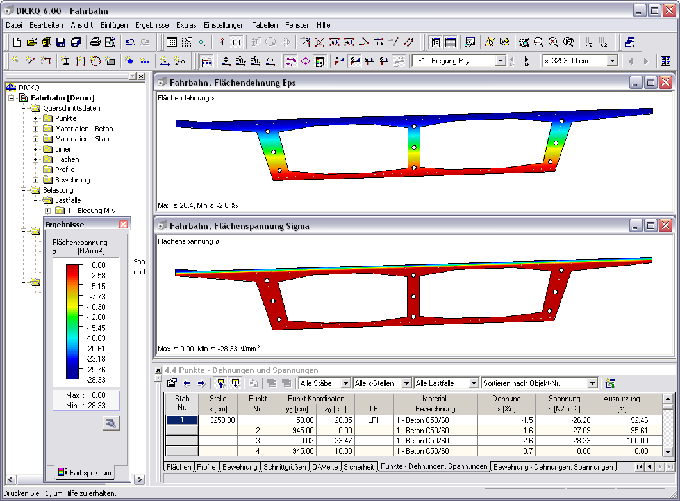Switch to the Schnittgrößen table tab
680x501 pixels.
285,467
